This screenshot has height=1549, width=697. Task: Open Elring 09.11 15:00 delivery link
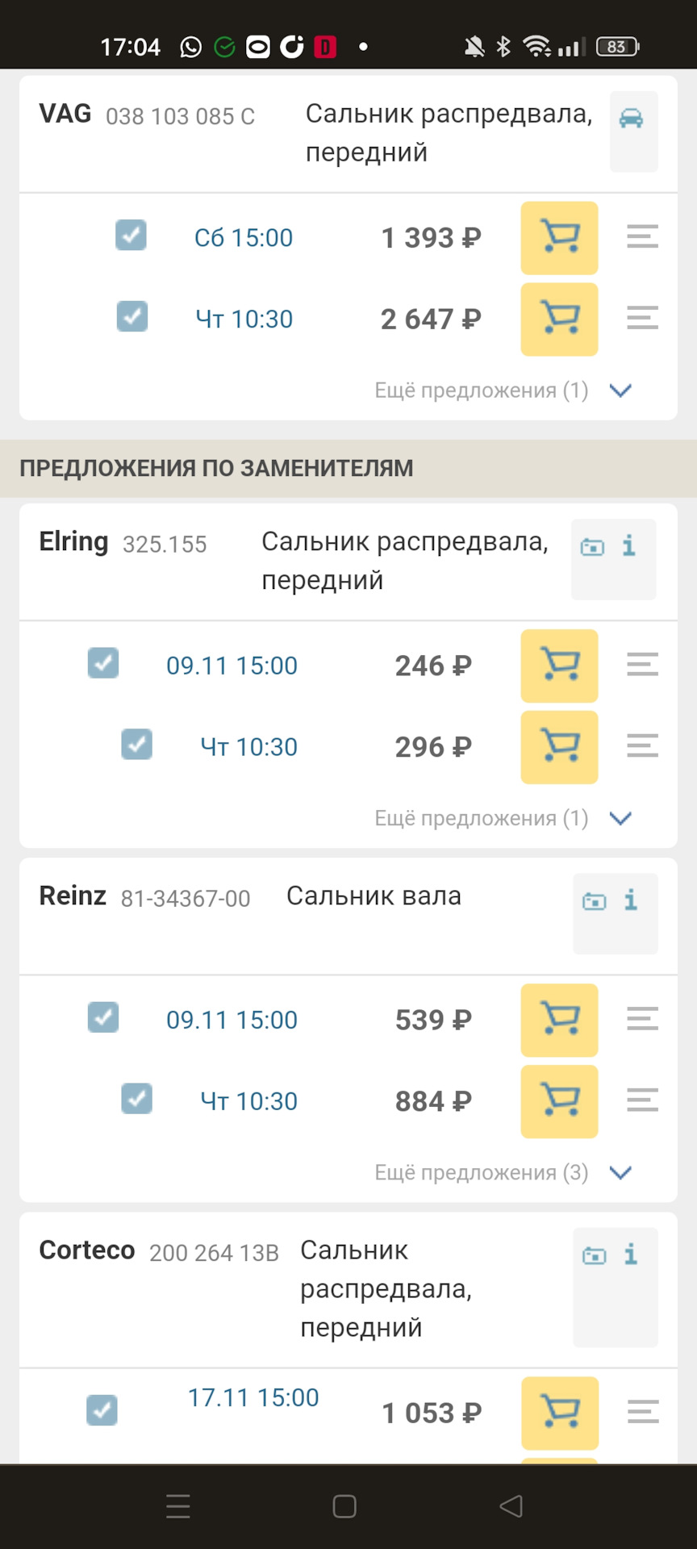[x=232, y=666]
